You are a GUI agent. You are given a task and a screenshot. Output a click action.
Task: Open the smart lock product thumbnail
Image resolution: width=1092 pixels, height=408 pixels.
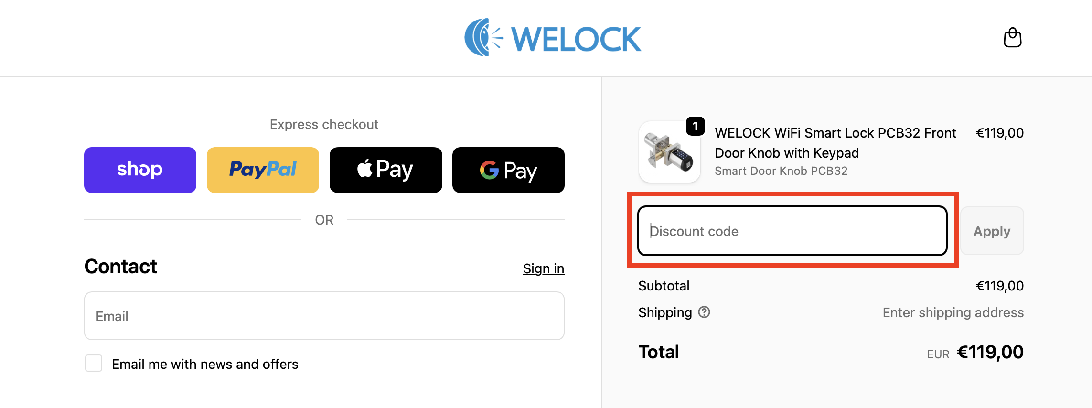669,152
